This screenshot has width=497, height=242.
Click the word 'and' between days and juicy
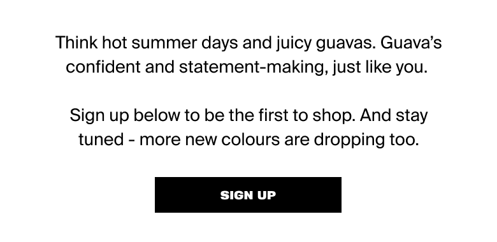point(257,43)
